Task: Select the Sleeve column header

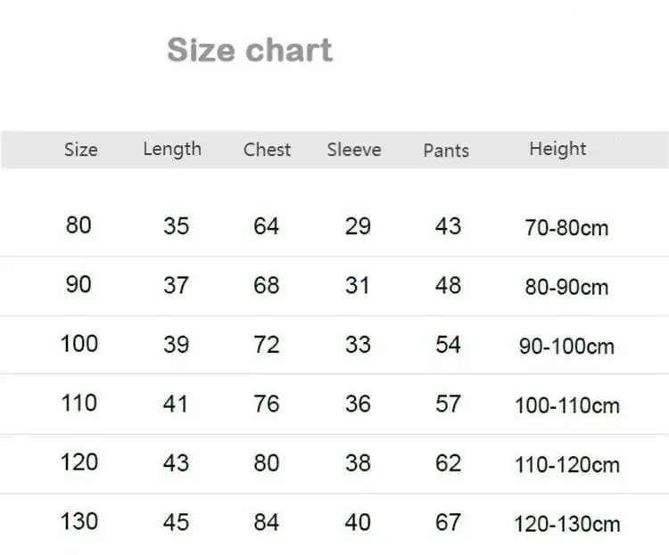Action: click(353, 150)
